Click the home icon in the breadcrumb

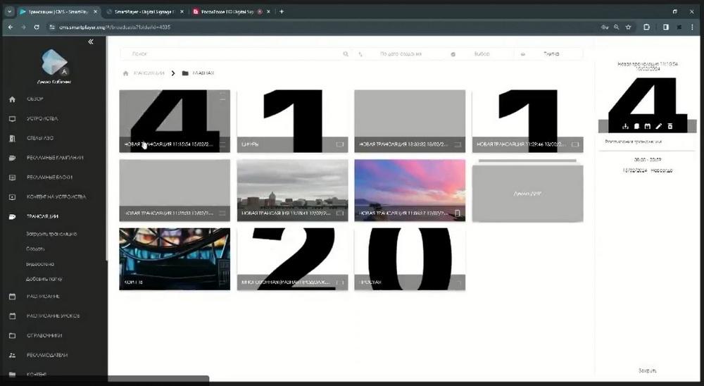(126, 73)
